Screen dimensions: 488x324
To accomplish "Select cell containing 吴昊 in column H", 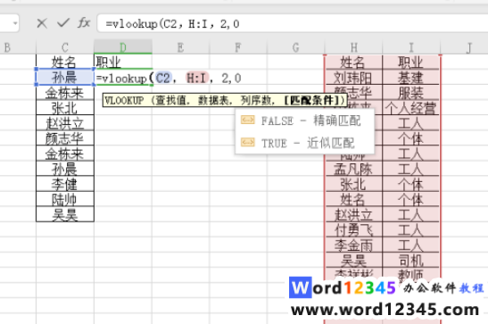I will pos(353,260).
